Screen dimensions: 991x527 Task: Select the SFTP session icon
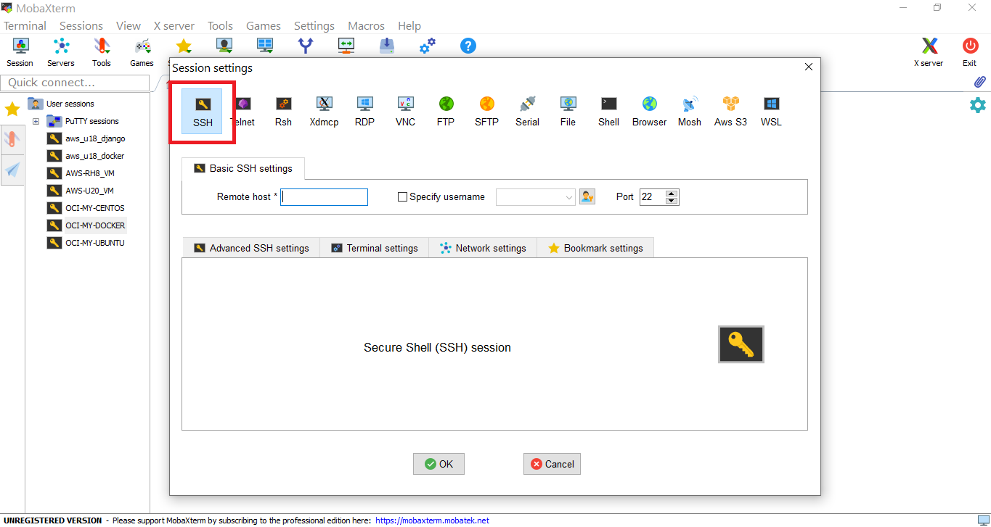click(486, 111)
